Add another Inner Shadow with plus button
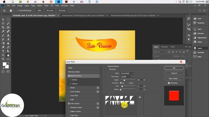 [x=98, y=92]
